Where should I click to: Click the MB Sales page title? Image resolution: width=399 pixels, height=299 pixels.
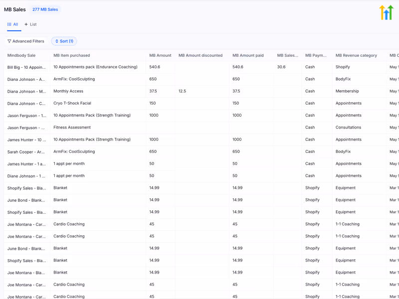[x=15, y=9]
